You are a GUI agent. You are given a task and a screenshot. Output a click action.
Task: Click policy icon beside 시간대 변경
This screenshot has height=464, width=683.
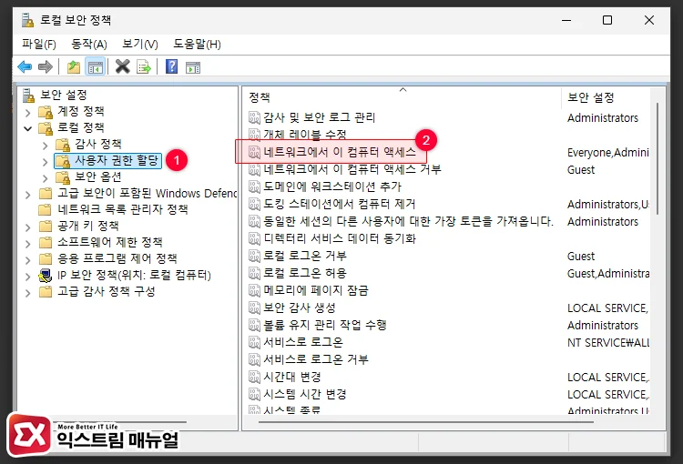click(x=254, y=377)
